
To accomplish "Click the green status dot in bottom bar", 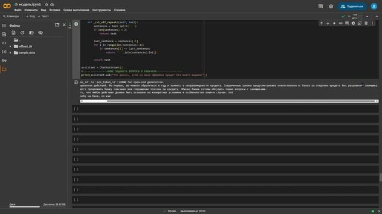I will [x=372, y=211].
